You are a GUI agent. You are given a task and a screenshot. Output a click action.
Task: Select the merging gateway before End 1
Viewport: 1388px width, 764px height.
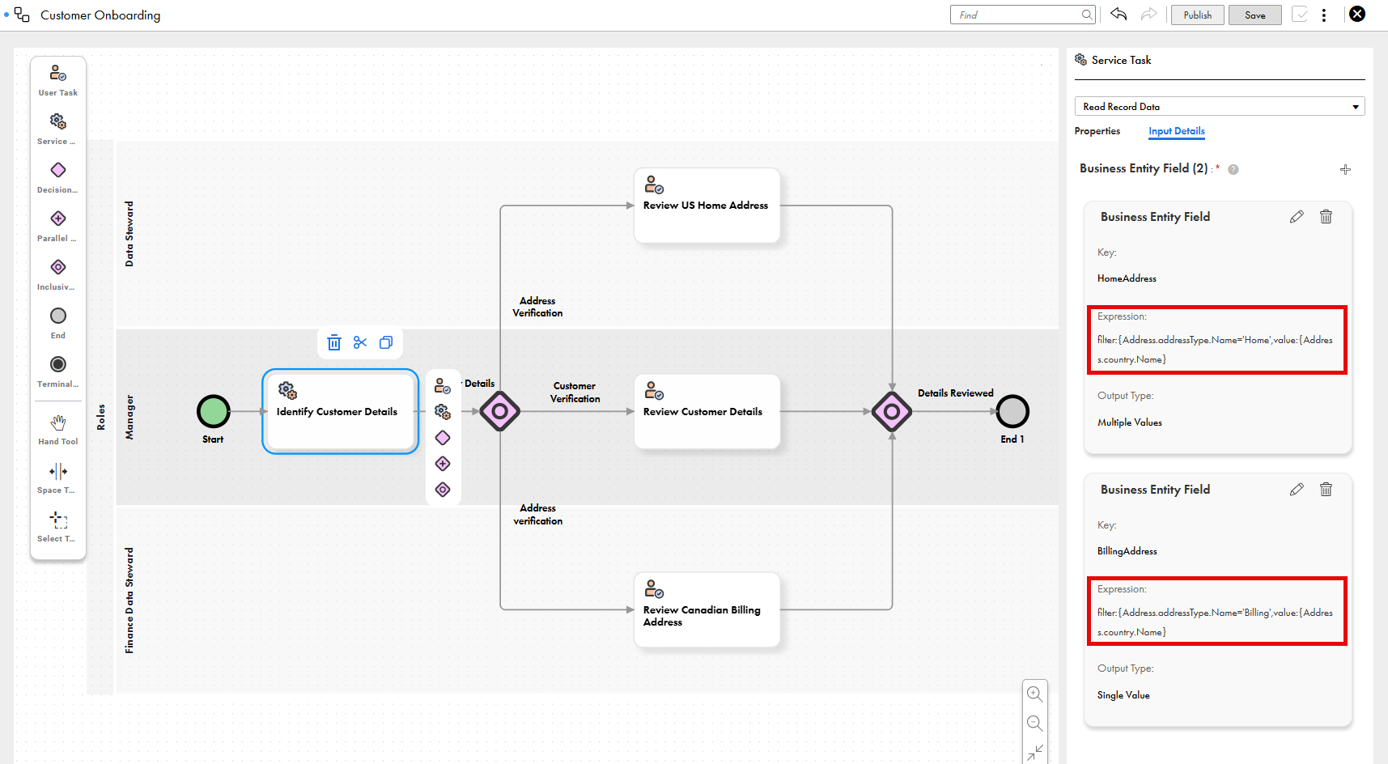[x=892, y=411]
